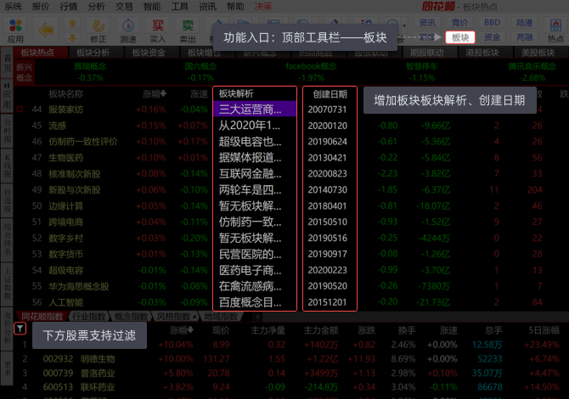The width and height of the screenshot is (569, 399).
Task: Sort stock list by 涨幅 column header
Action: pyautogui.click(x=182, y=330)
